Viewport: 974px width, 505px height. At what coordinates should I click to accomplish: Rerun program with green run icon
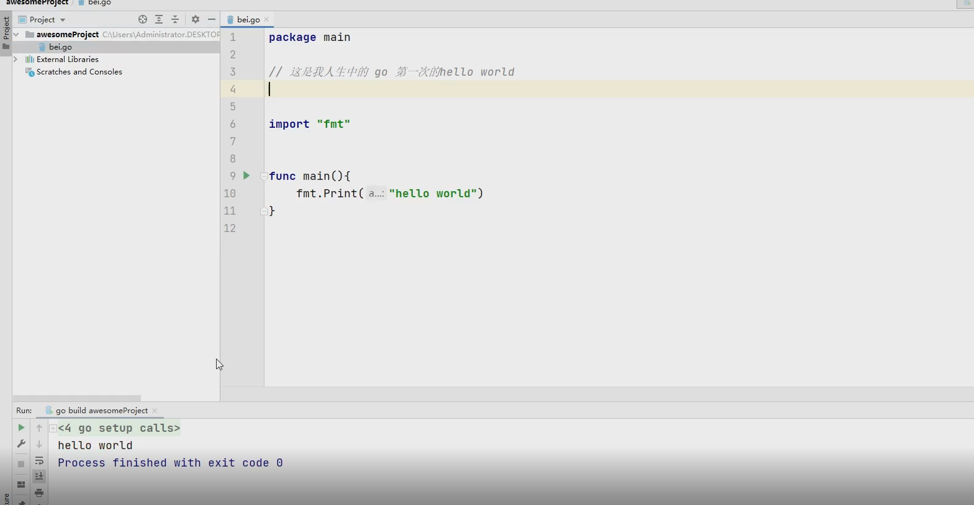click(x=21, y=427)
